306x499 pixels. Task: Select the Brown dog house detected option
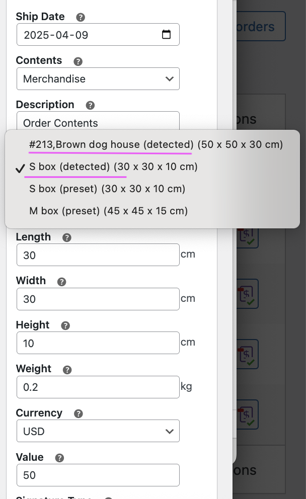(156, 145)
